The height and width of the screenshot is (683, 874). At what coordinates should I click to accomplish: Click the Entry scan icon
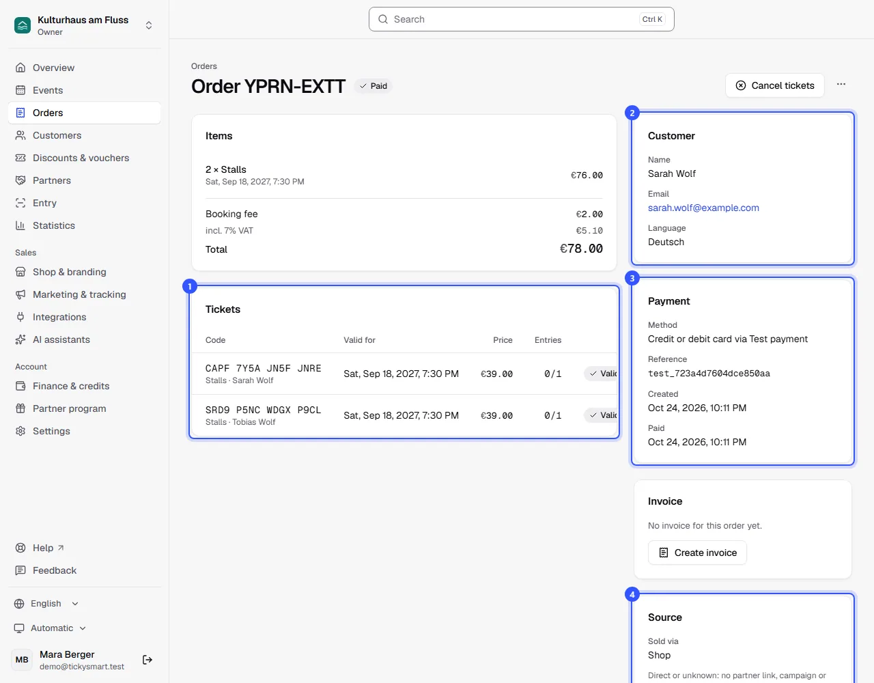pyautogui.click(x=20, y=203)
